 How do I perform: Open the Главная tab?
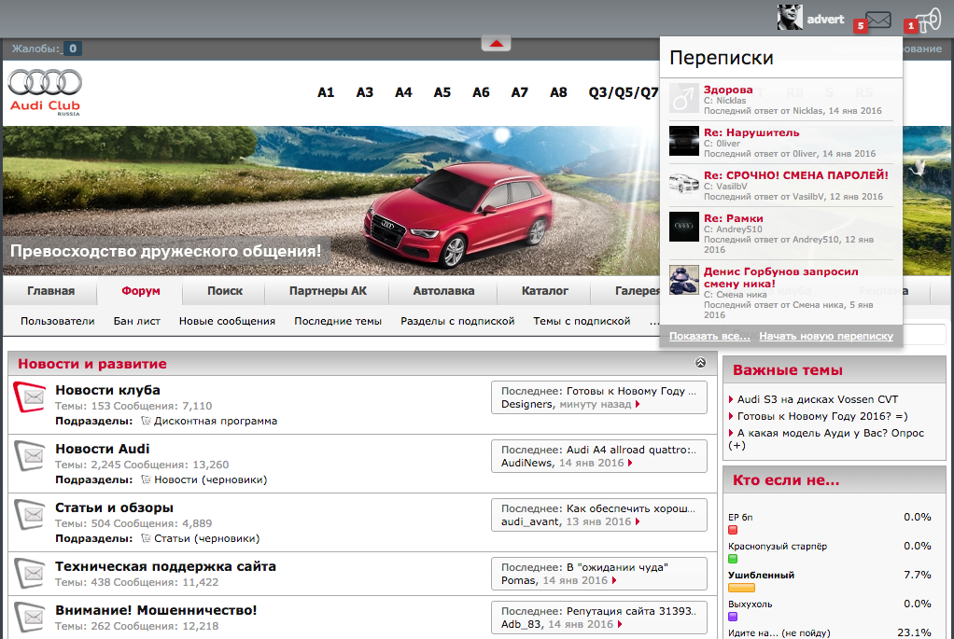50,291
